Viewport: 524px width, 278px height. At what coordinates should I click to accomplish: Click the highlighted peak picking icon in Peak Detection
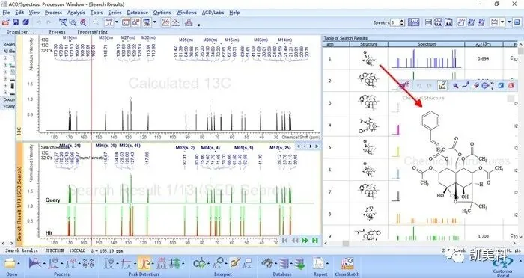(x=144, y=263)
